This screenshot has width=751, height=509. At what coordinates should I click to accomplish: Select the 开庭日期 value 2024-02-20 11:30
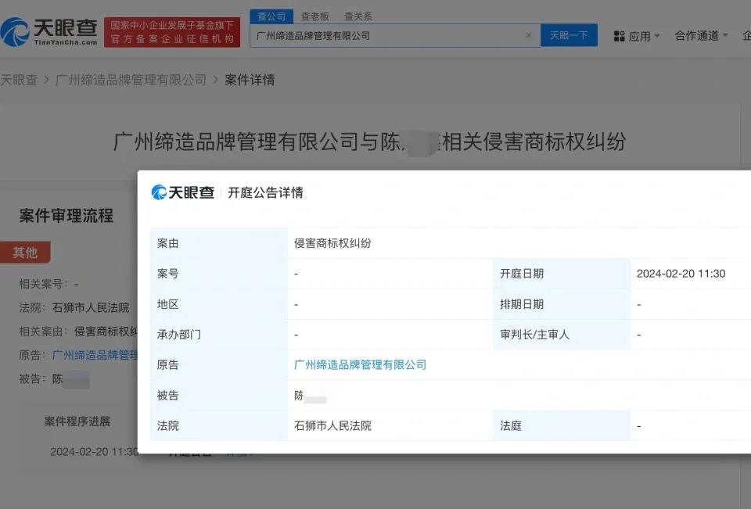pyautogui.click(x=681, y=274)
